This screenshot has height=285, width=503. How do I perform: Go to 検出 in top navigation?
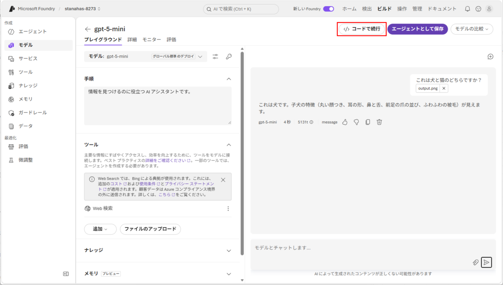pos(367,9)
